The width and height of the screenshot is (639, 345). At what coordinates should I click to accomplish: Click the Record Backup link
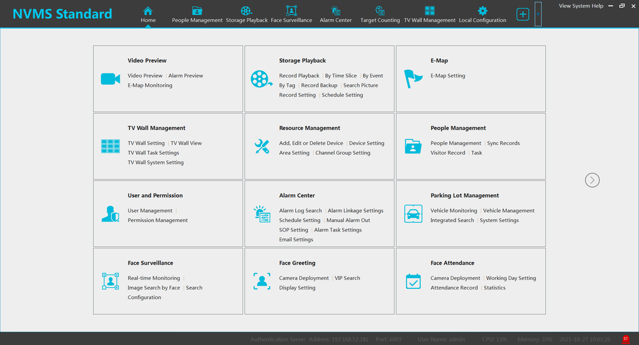click(x=319, y=85)
